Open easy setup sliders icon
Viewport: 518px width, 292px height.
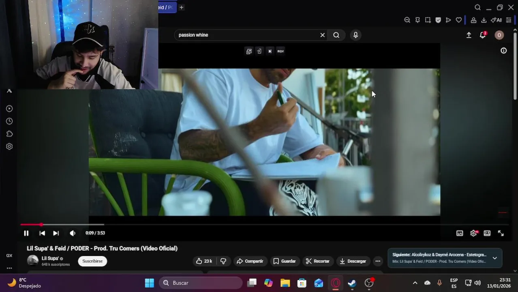(x=509, y=20)
